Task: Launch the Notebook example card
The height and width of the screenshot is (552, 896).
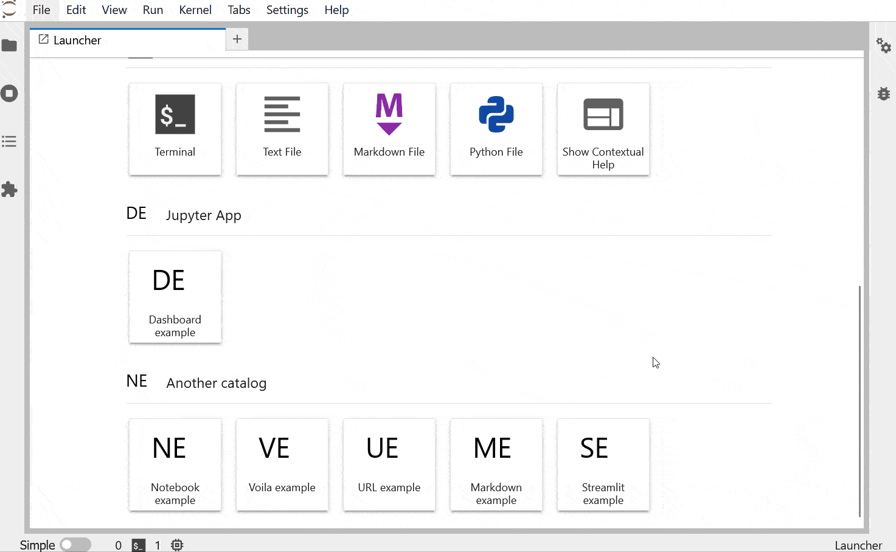Action: click(175, 465)
